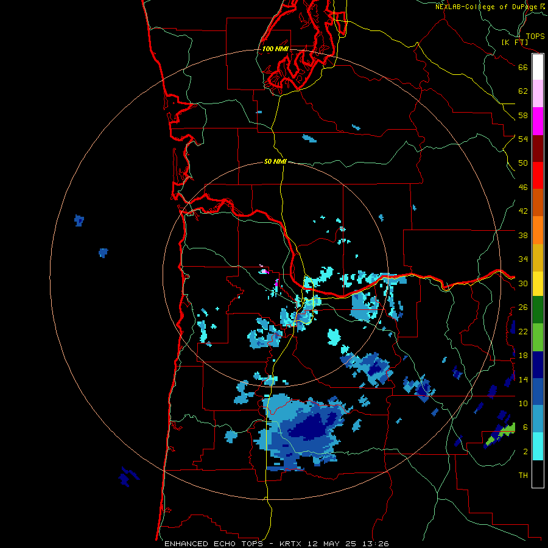
Task: Select the mustard gold legend swatch
Action: tap(538, 258)
